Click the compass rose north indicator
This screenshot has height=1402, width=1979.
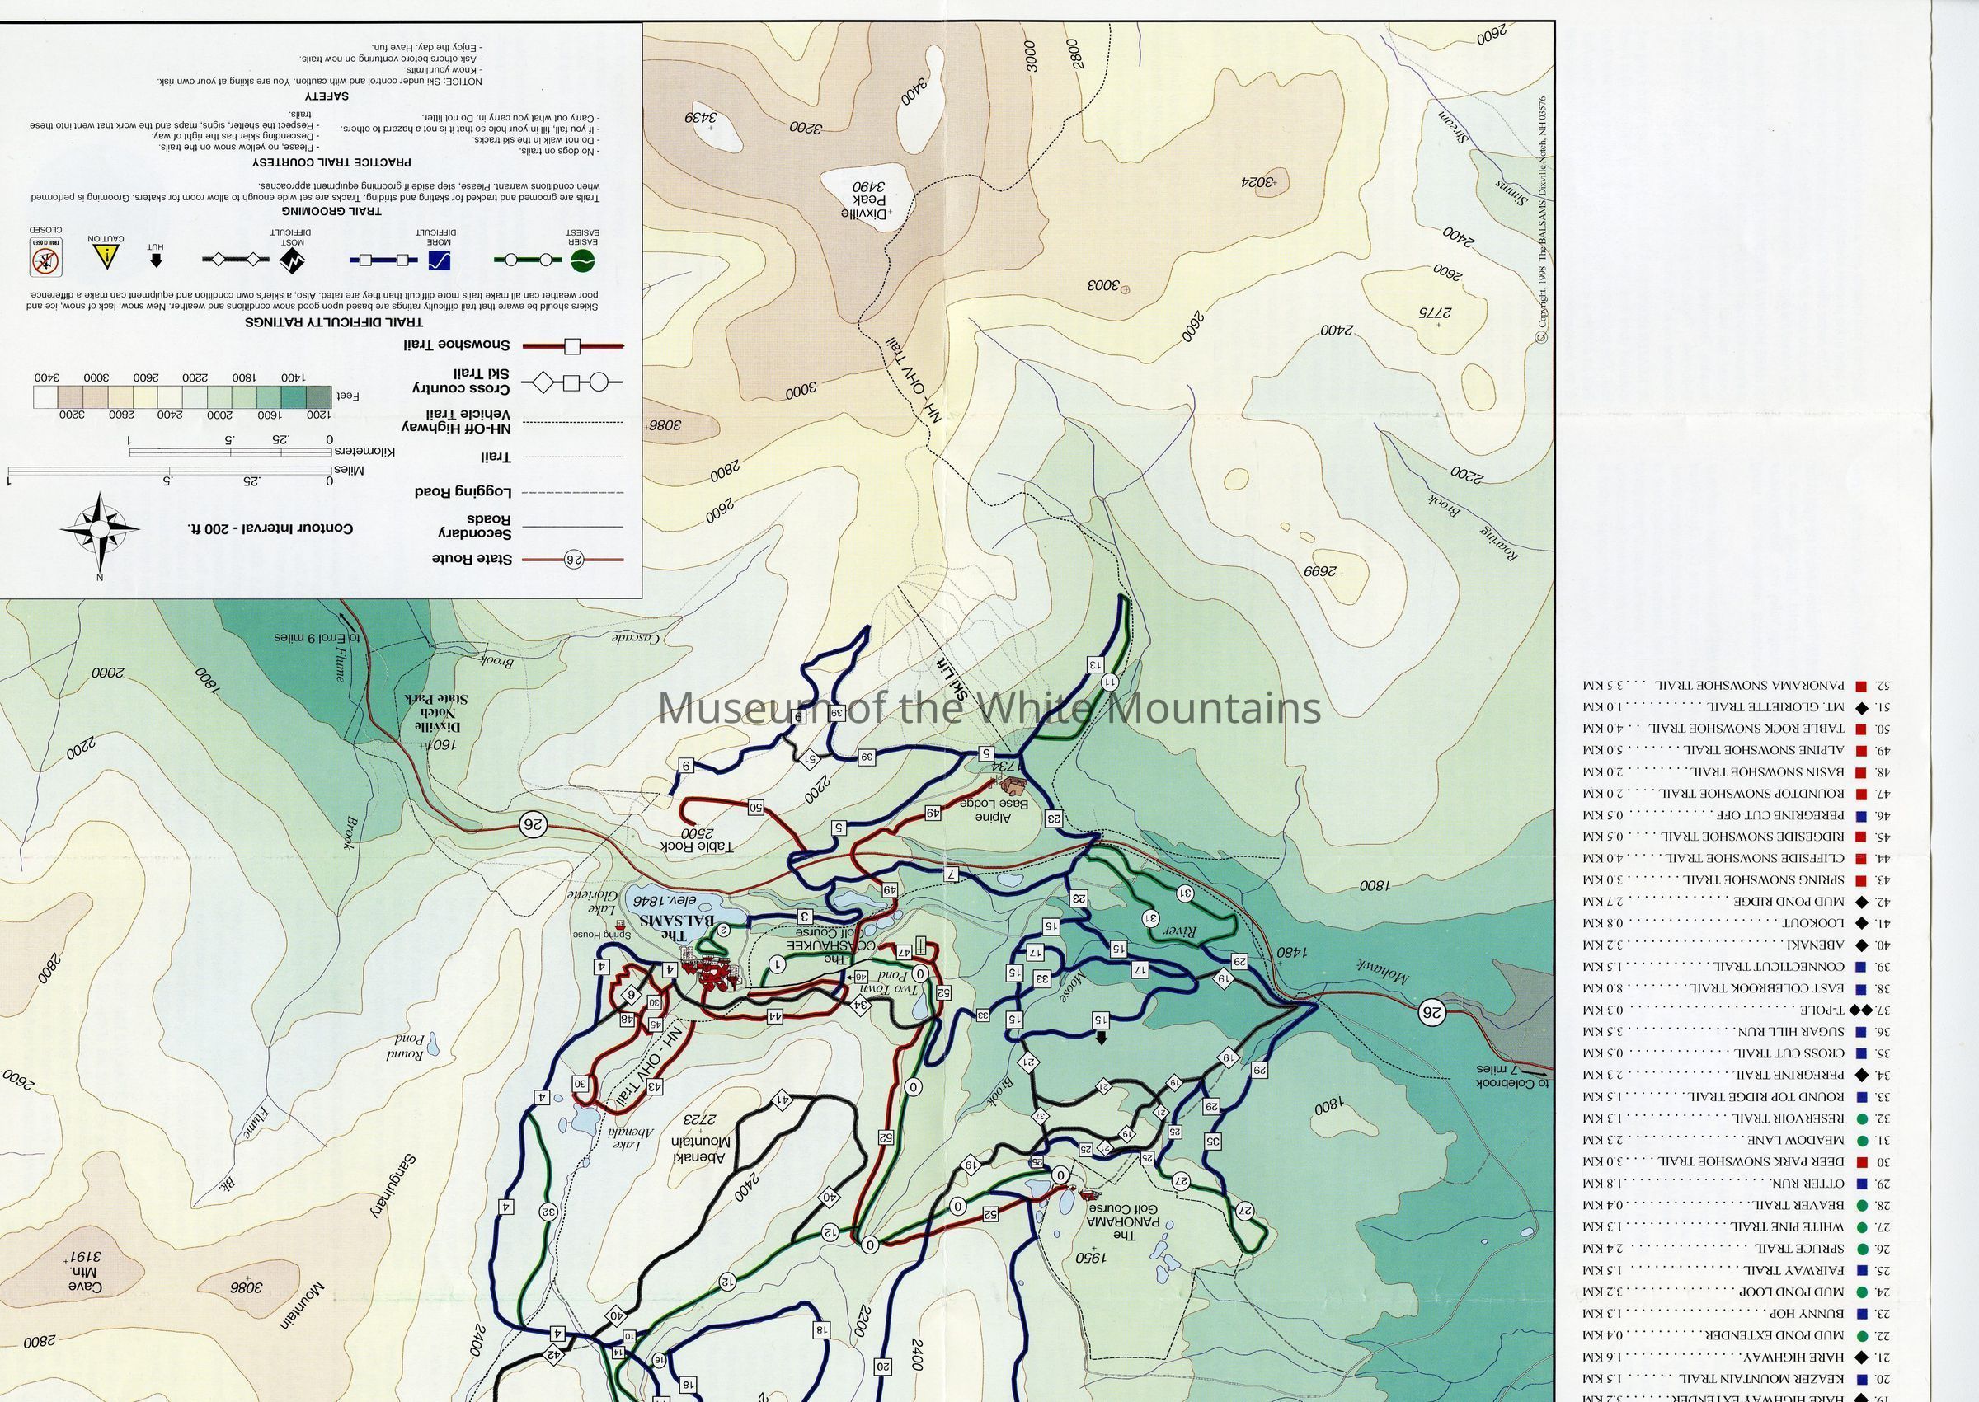(x=100, y=528)
